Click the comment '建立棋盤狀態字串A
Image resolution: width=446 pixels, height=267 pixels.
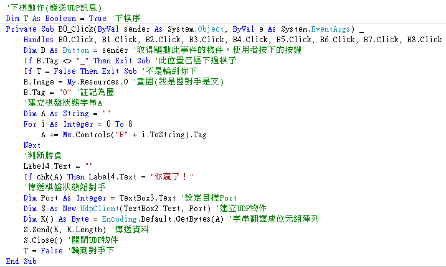[63, 103]
